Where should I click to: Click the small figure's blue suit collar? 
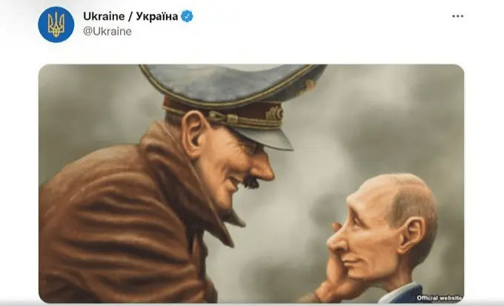click(405, 293)
